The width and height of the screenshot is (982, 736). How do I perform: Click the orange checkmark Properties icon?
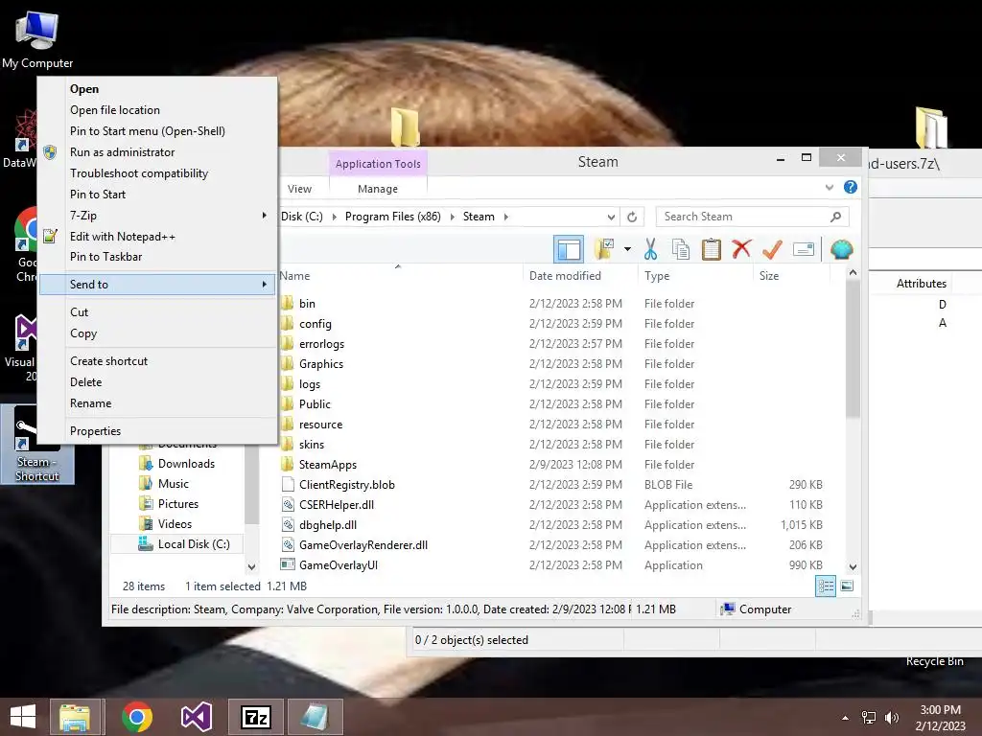(772, 249)
